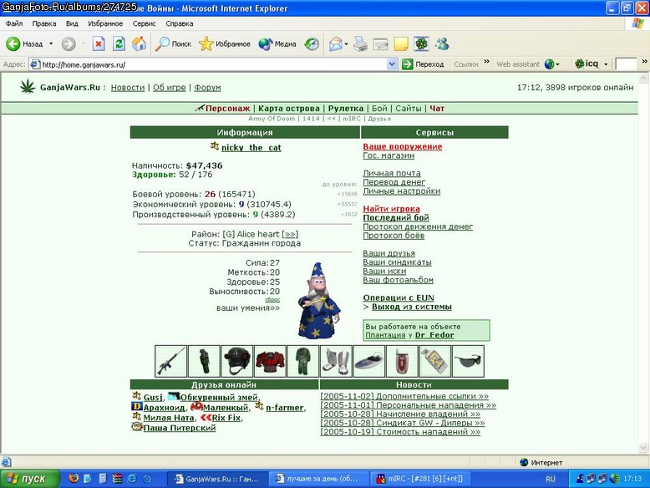Image resolution: width=650 pixels, height=488 pixels.
Task: Open Favorites (Избранное) star button
Action: (x=224, y=43)
